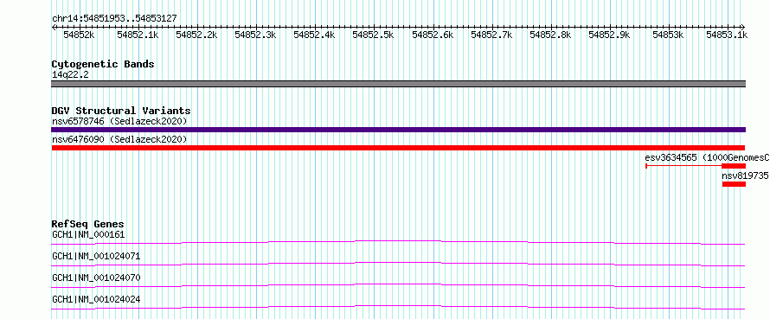Click the 54852.5k ruler tick label
770x319 pixels.
click(x=373, y=35)
